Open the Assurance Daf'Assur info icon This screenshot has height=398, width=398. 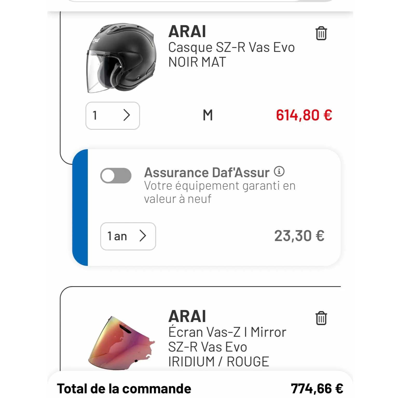point(279,171)
